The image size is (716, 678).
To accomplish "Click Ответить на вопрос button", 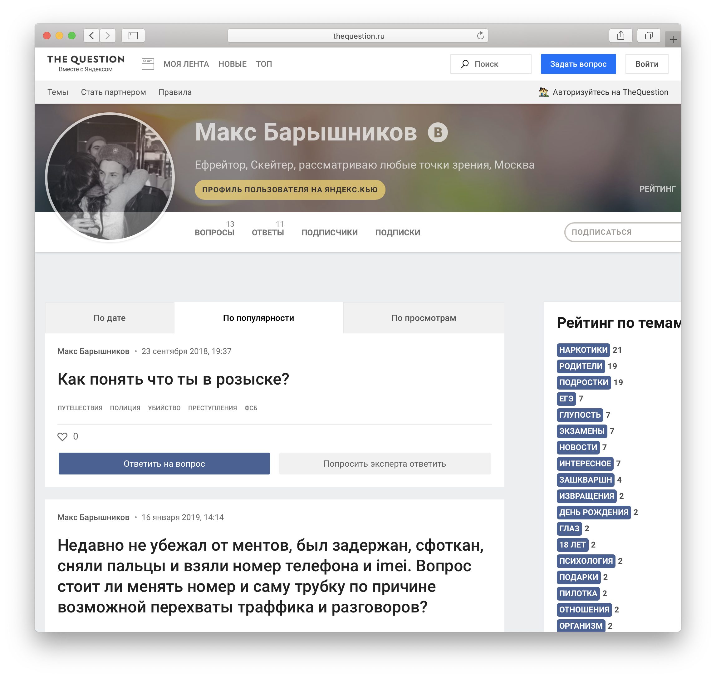I will 164,463.
